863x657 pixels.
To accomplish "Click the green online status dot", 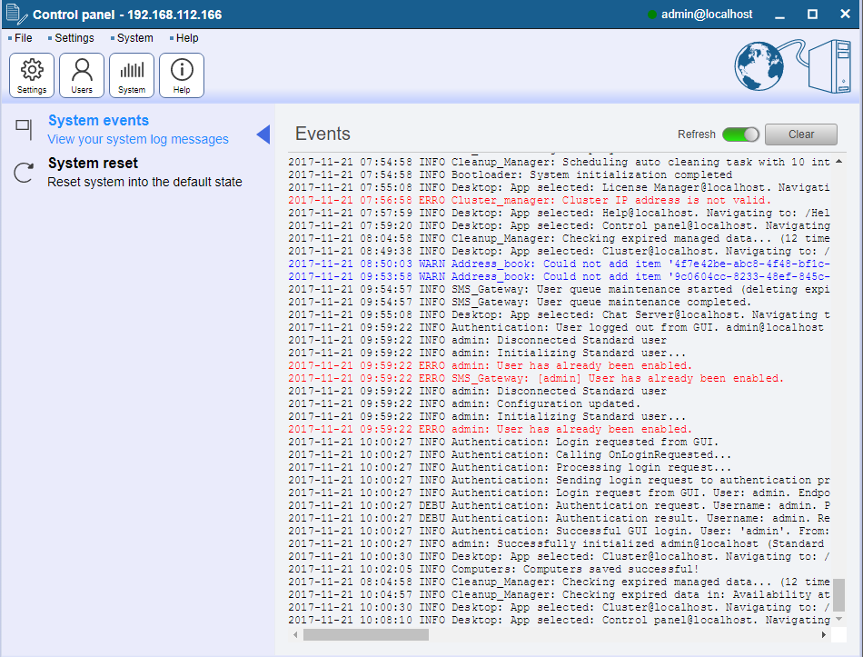I will click(x=652, y=15).
